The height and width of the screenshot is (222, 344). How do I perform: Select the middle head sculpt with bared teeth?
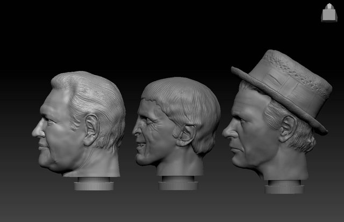point(176,133)
